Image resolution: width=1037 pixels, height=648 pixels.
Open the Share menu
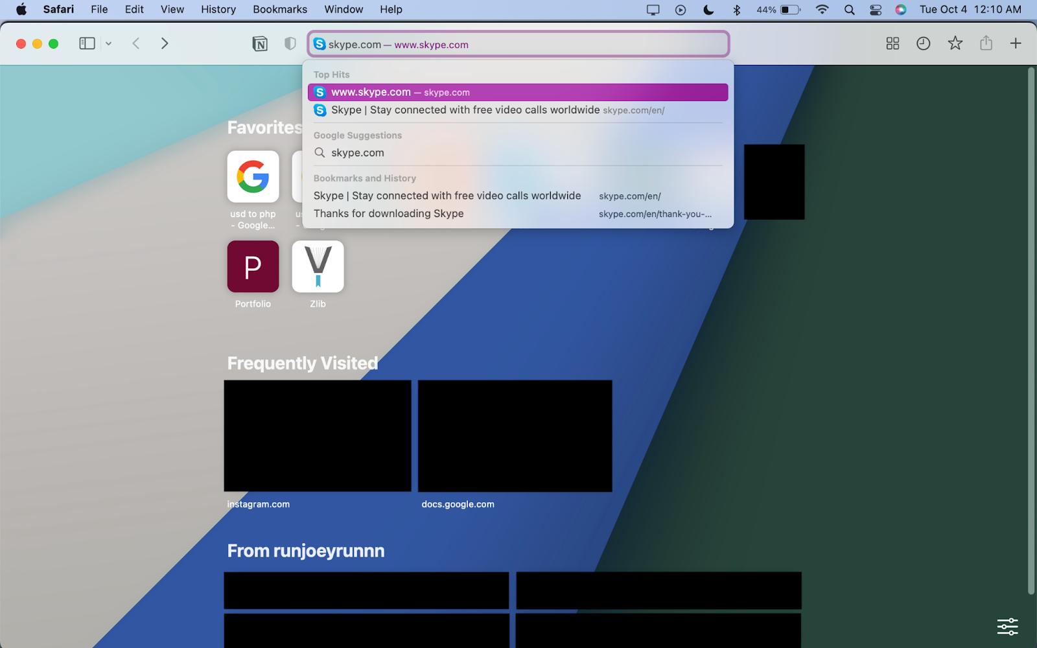click(x=986, y=43)
